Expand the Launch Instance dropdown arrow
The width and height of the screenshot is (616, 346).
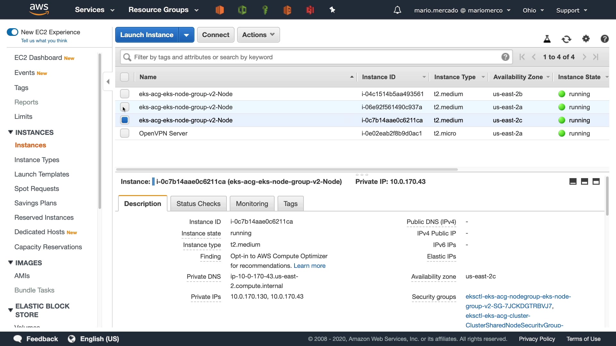point(186,35)
